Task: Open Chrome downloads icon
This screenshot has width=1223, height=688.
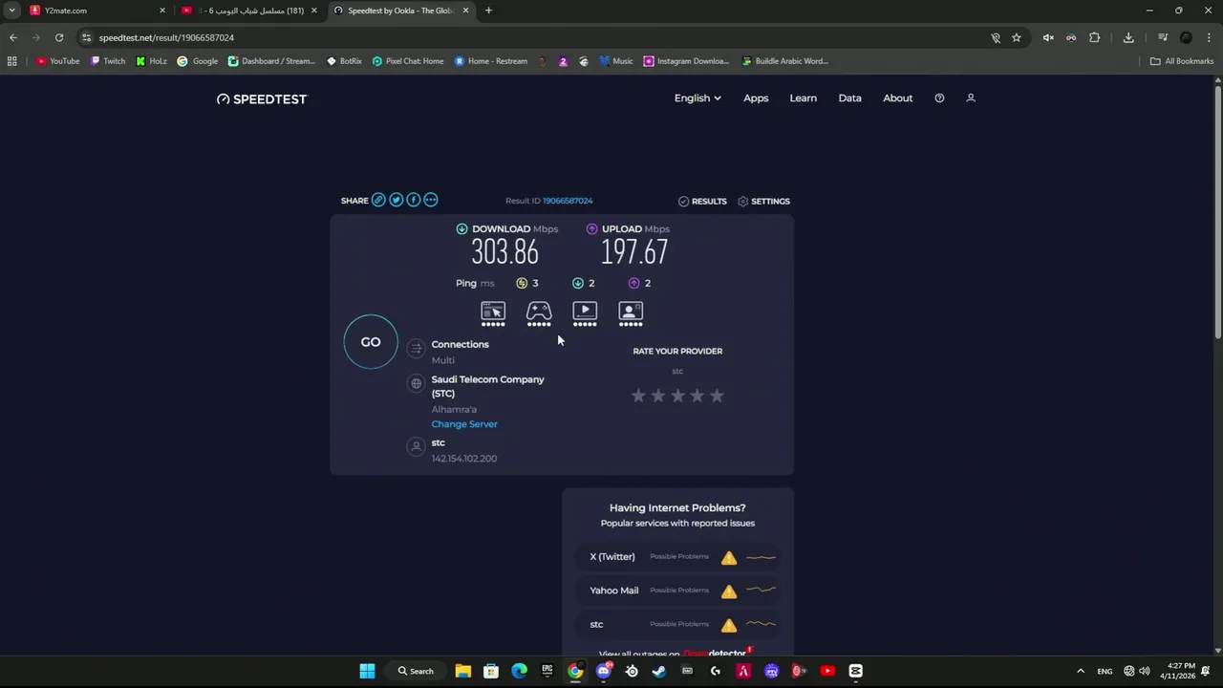Action: pos(1128,37)
